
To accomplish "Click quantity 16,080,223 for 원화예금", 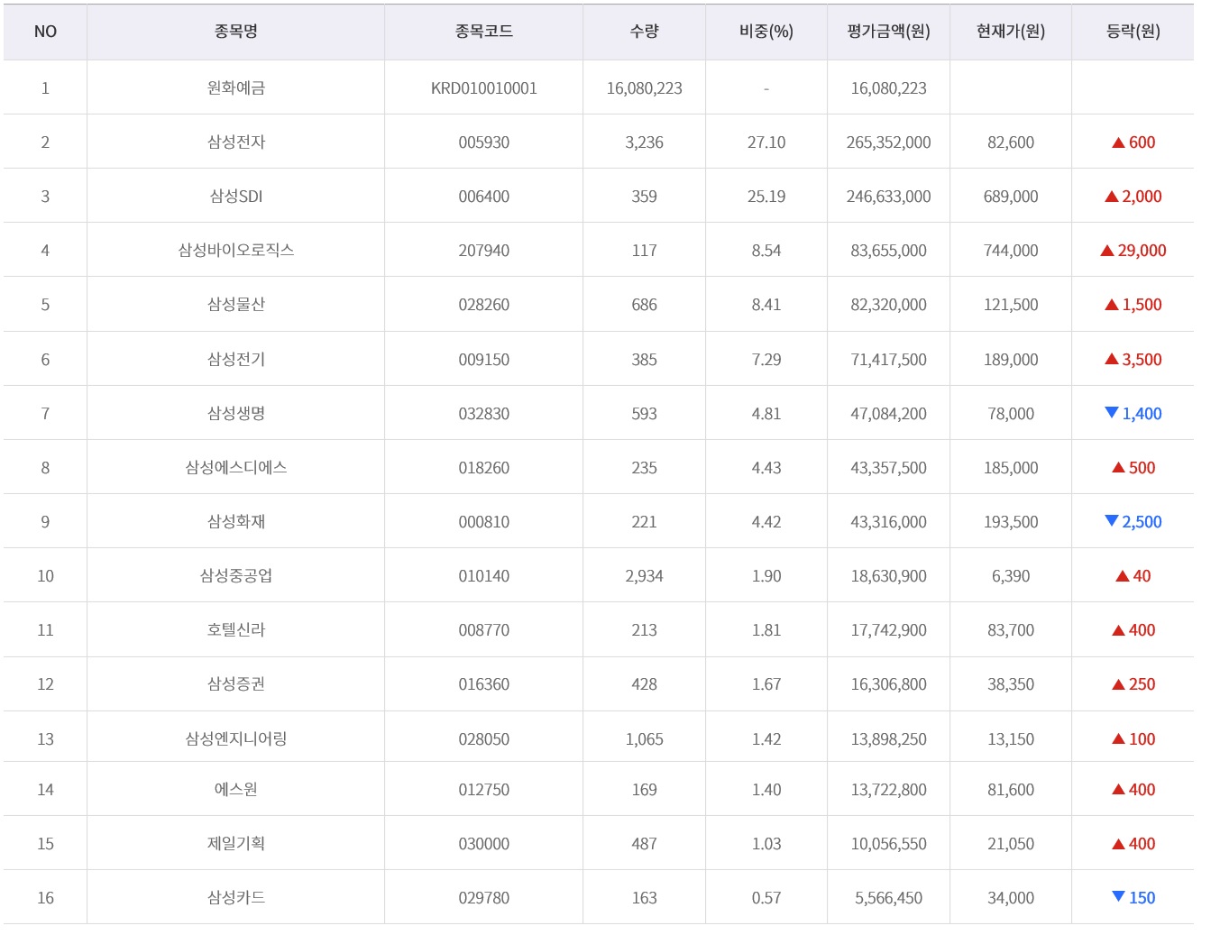I will (x=644, y=88).
